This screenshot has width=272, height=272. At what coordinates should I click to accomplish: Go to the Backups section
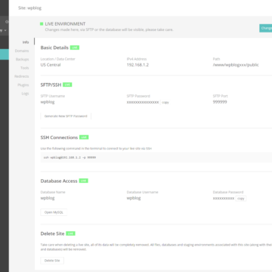22,60
